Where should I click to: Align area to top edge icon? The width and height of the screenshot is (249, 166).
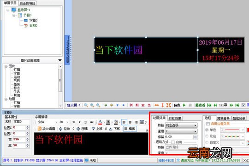click(143, 105)
